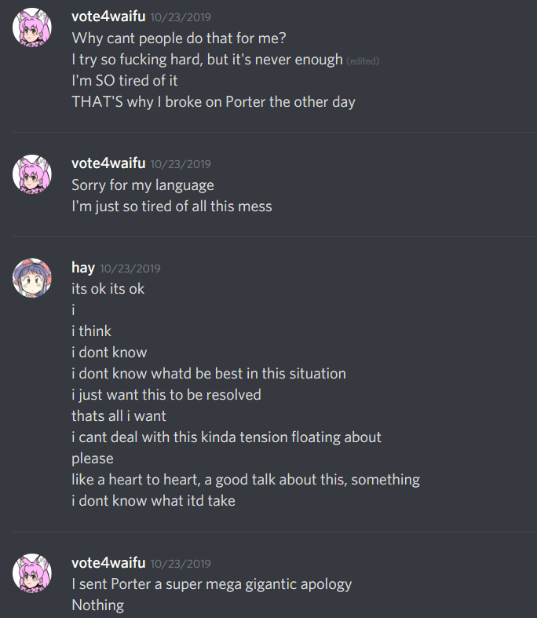Select vote4waifu username above "I sent Porter"

coord(108,563)
